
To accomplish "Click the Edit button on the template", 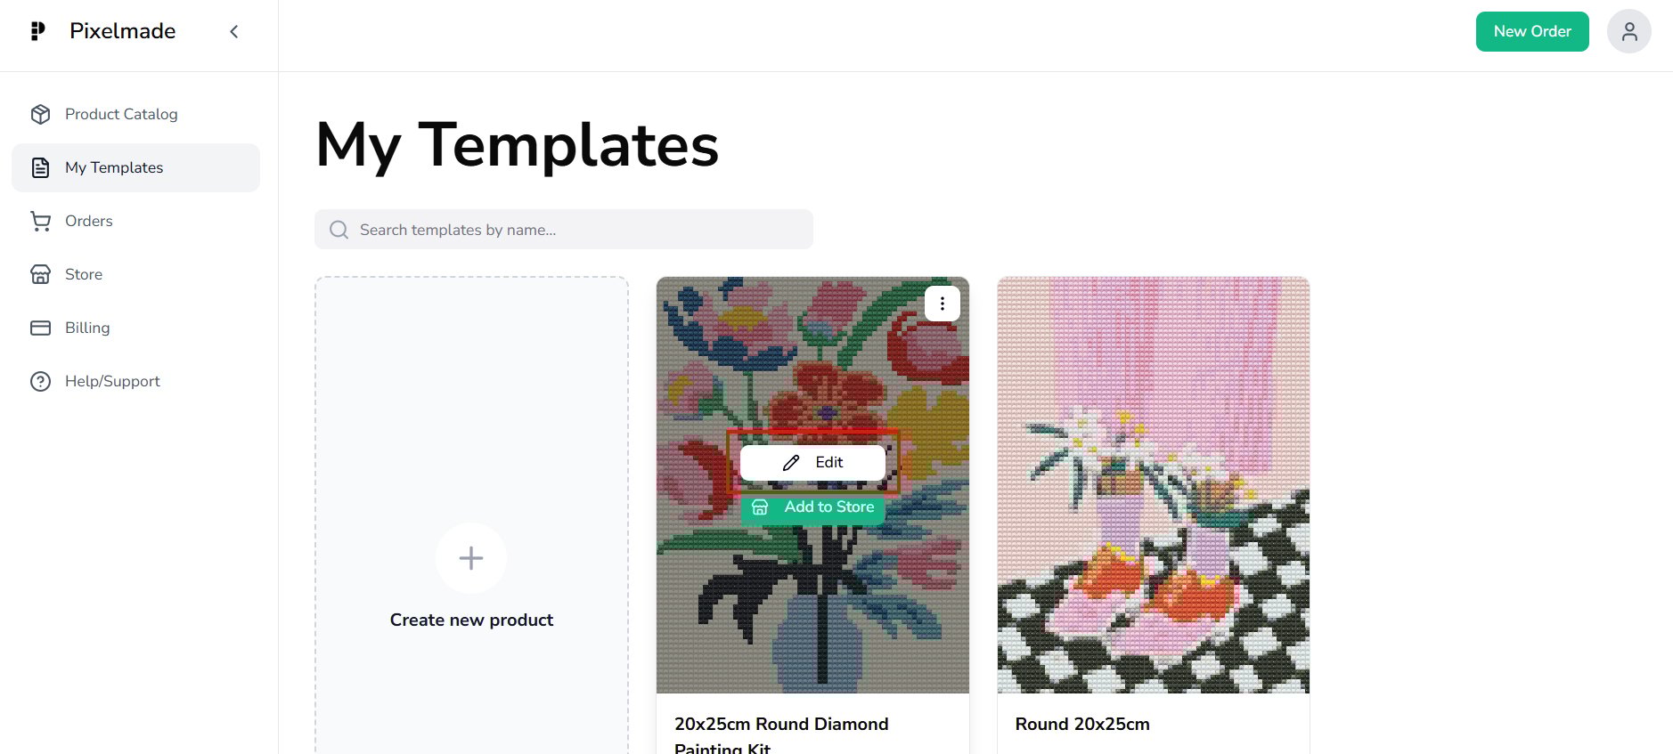I will point(812,462).
